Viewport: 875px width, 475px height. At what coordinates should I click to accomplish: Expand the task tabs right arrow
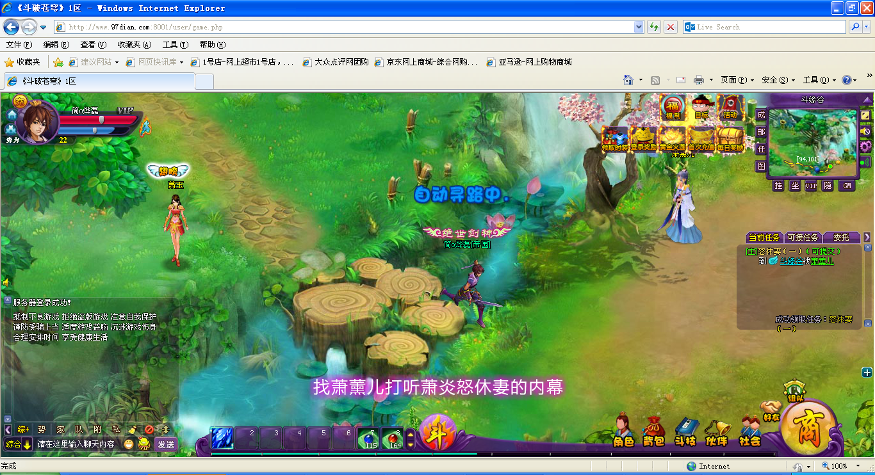click(x=867, y=237)
